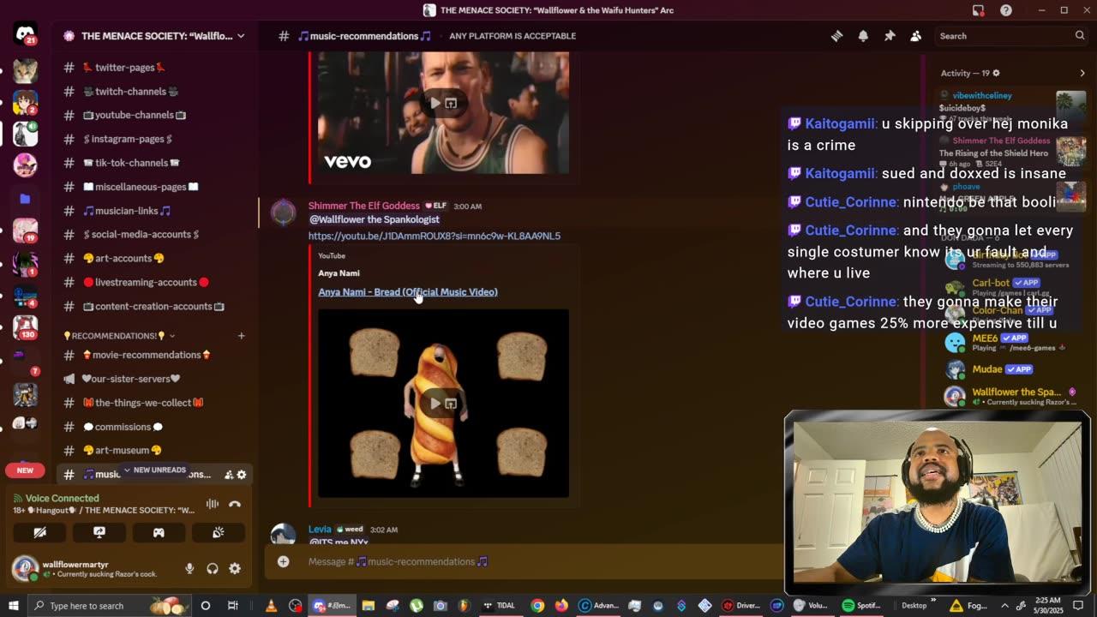This screenshot has width=1097, height=617.
Task: Open the content-creation-accounts channel
Action: (154, 306)
